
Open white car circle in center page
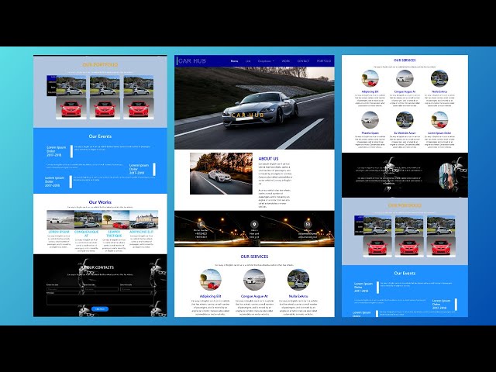[254, 280]
